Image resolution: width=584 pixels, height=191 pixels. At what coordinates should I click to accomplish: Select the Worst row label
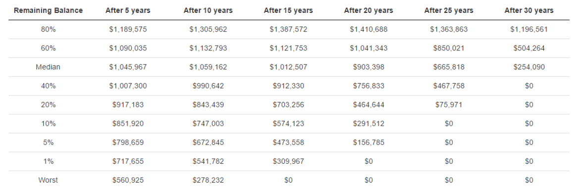point(48,181)
